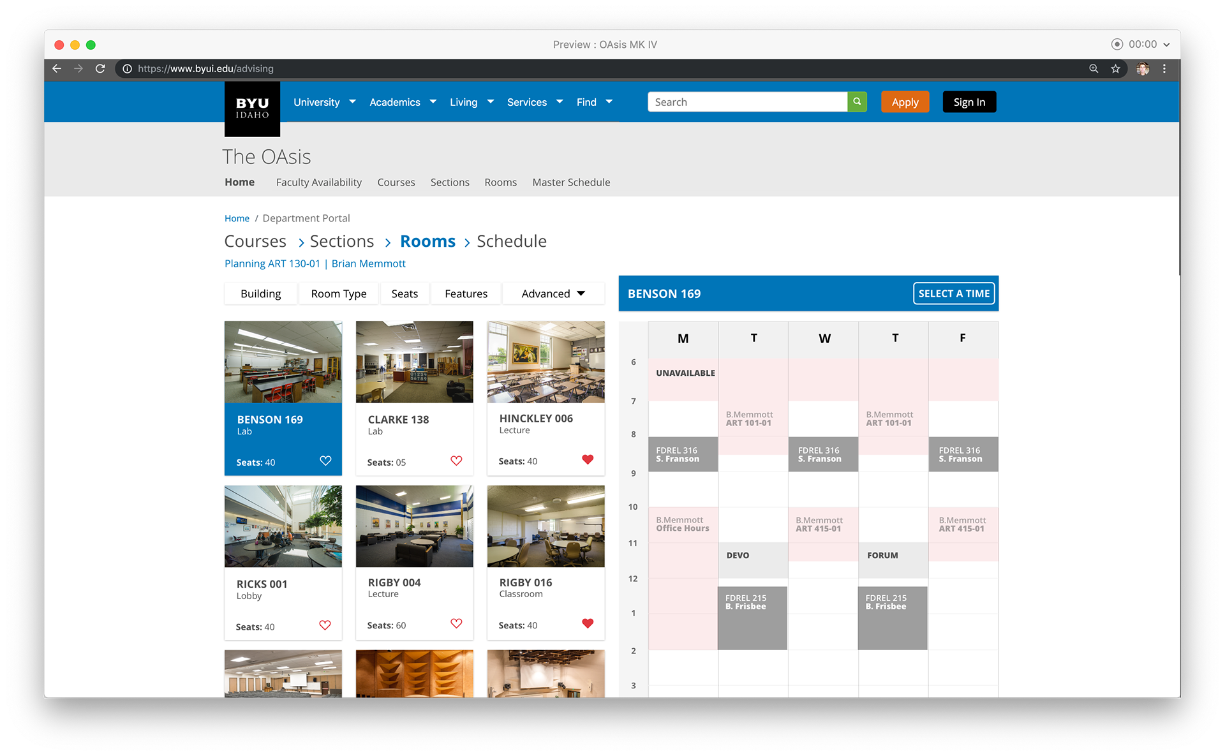Click Monday FDREL 316 S. Franson block
The height and width of the screenshot is (756, 1225).
(683, 454)
